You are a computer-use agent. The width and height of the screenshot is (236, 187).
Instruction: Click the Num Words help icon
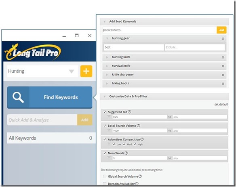tap(126, 153)
